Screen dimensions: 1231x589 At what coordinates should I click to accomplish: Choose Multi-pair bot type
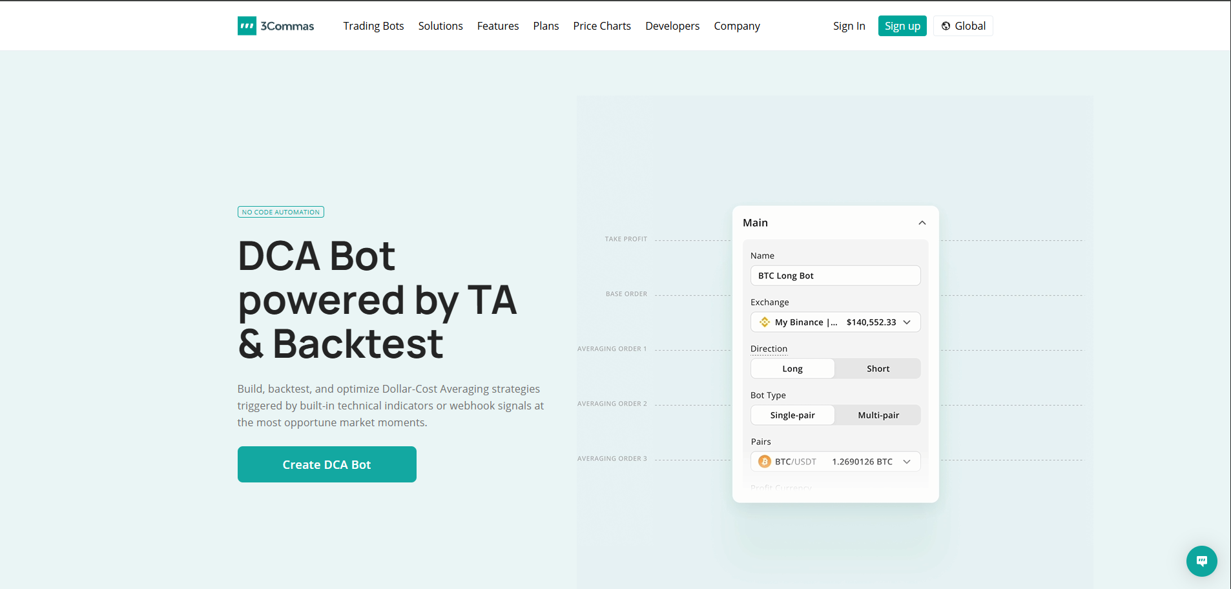click(x=878, y=415)
